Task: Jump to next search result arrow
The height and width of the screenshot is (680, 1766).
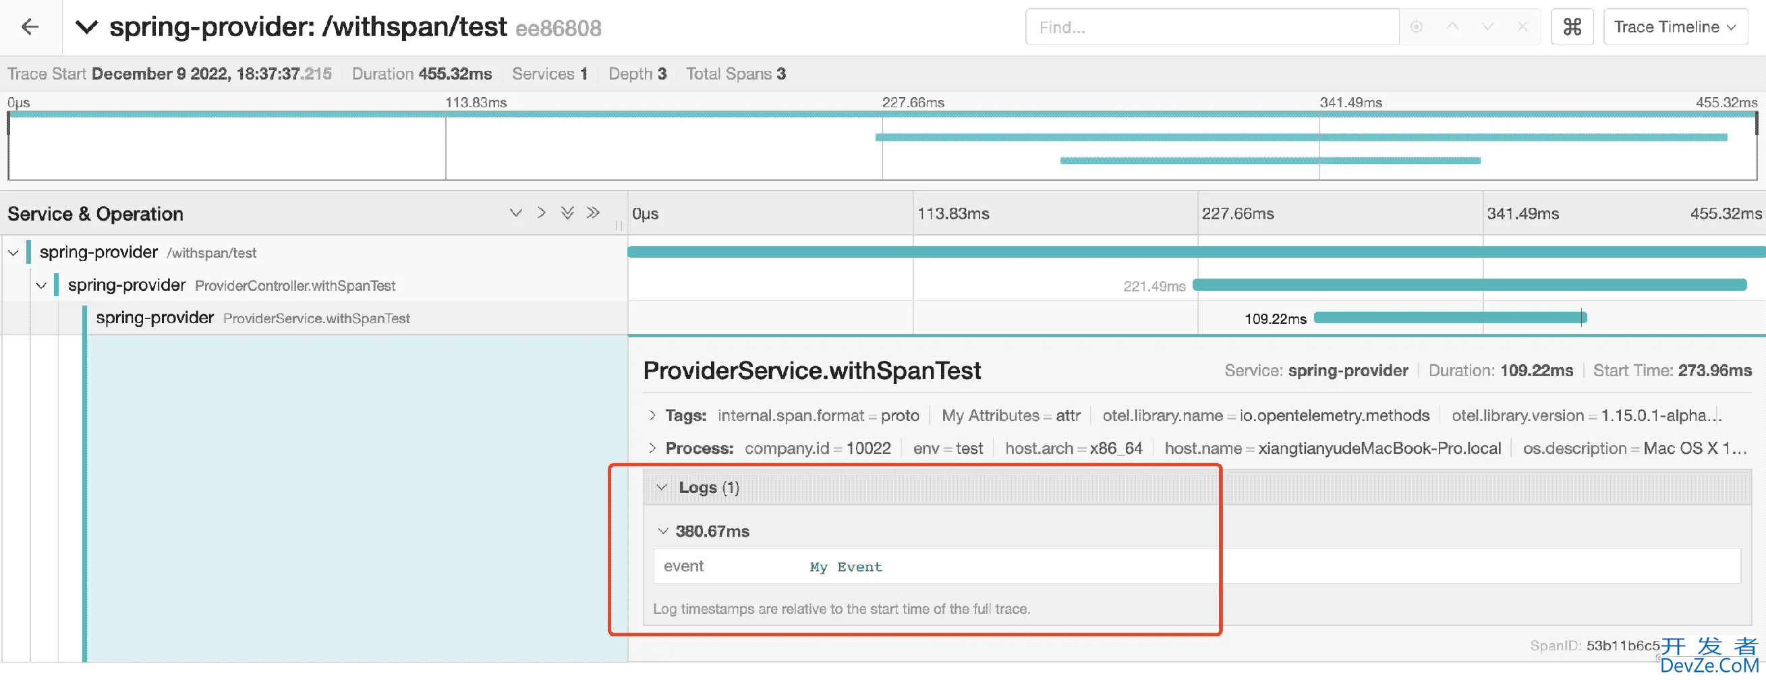Action: click(x=1487, y=28)
